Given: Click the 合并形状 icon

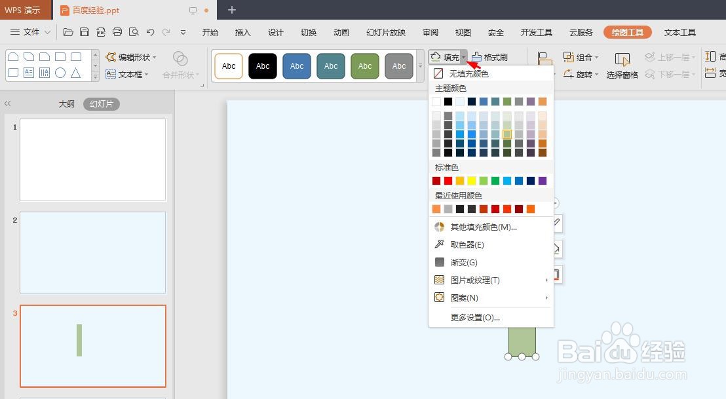Looking at the screenshot, I should click(x=180, y=59).
